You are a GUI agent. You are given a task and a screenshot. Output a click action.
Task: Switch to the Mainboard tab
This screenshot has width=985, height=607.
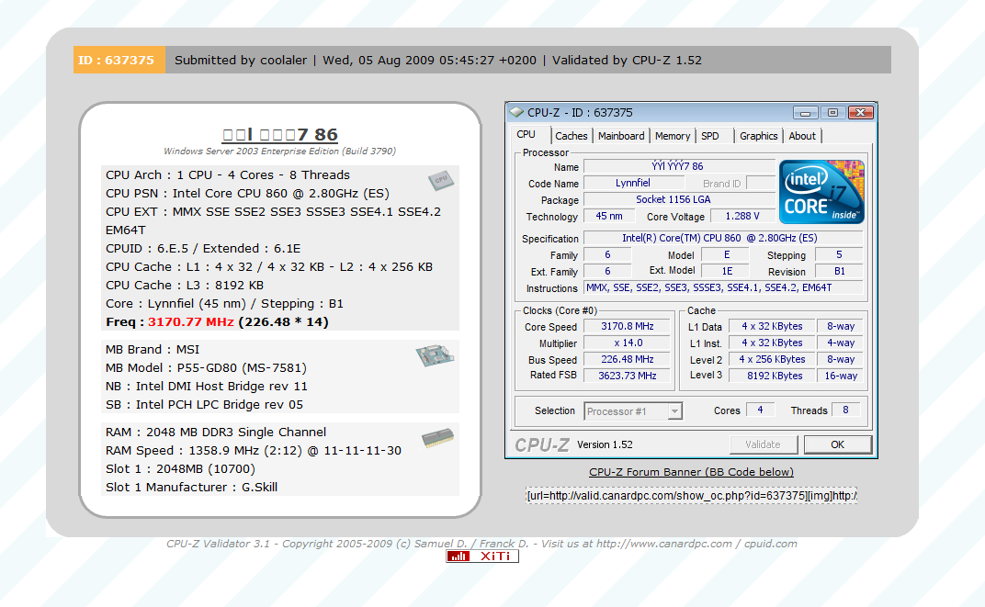621,136
